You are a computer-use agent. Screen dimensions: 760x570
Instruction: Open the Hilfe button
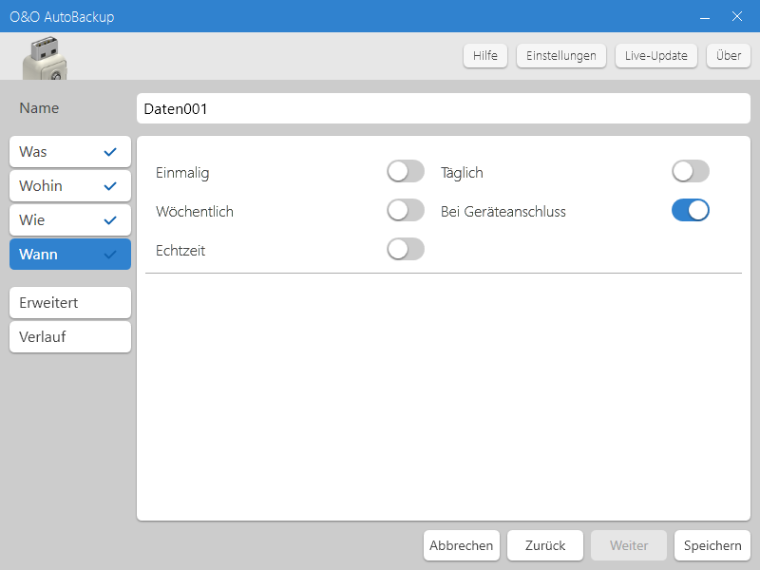pos(485,56)
